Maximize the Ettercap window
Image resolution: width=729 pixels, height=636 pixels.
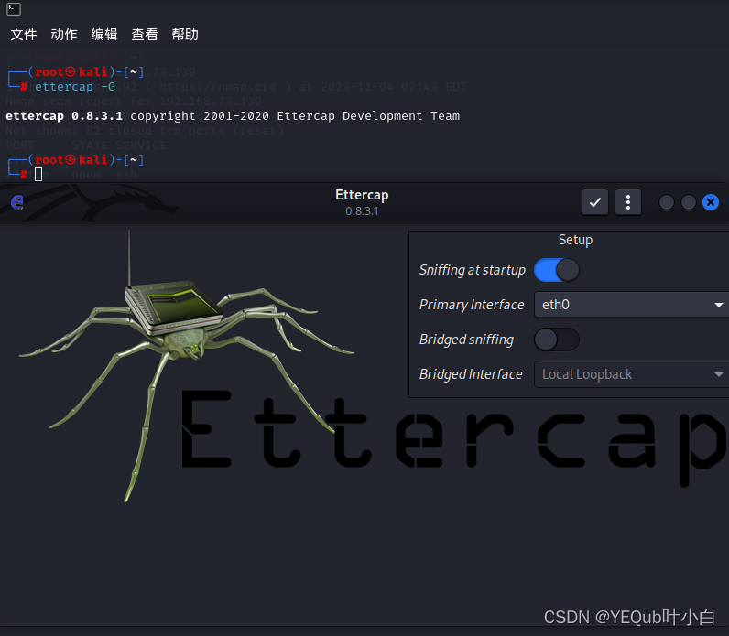point(689,202)
